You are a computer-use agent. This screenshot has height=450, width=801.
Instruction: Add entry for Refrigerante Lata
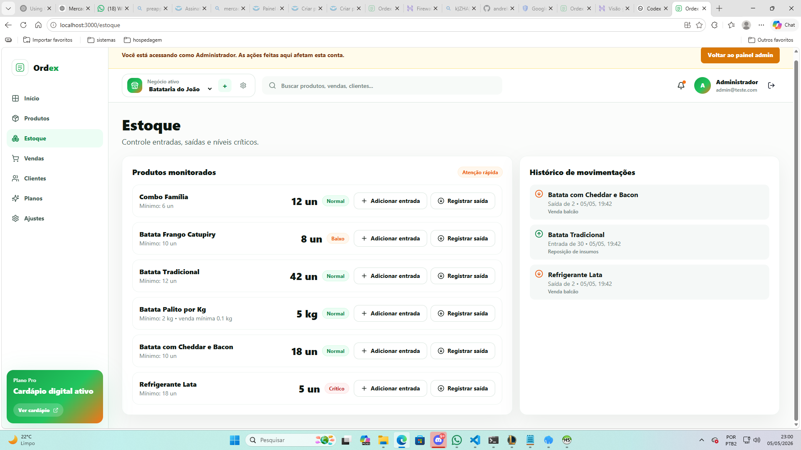tap(390, 388)
